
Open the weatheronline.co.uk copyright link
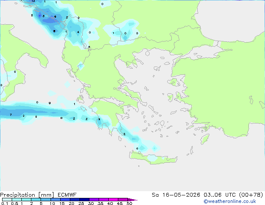pyautogui.click(x=230, y=201)
